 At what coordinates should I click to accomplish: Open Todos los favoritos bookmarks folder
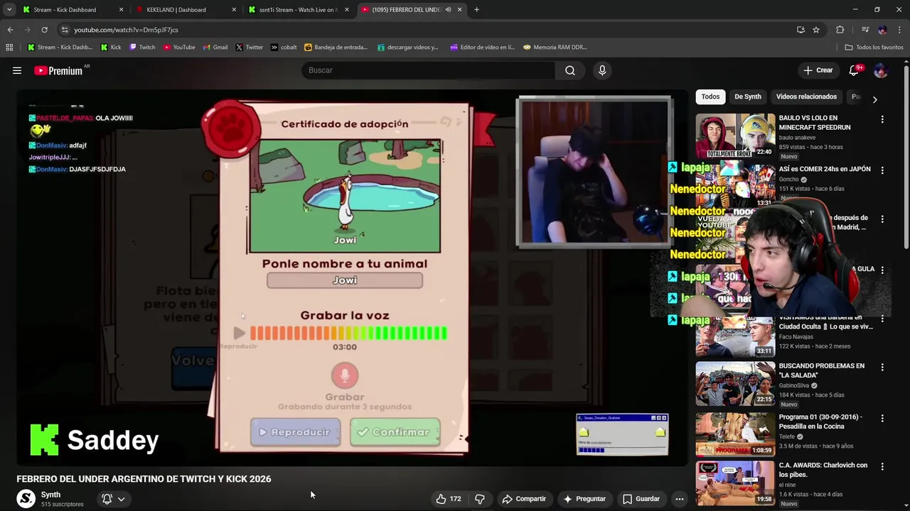874,48
